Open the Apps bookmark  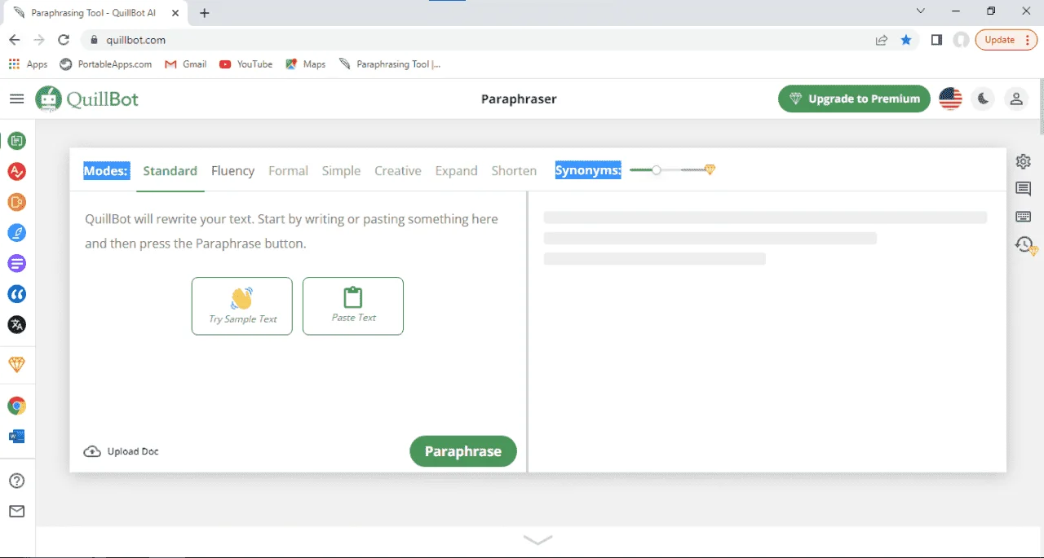29,64
